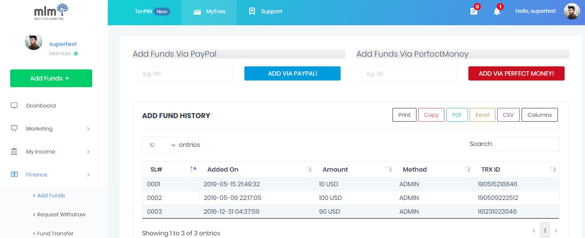Click the notification bell icon
The height and width of the screenshot is (238, 585).
[x=497, y=12]
